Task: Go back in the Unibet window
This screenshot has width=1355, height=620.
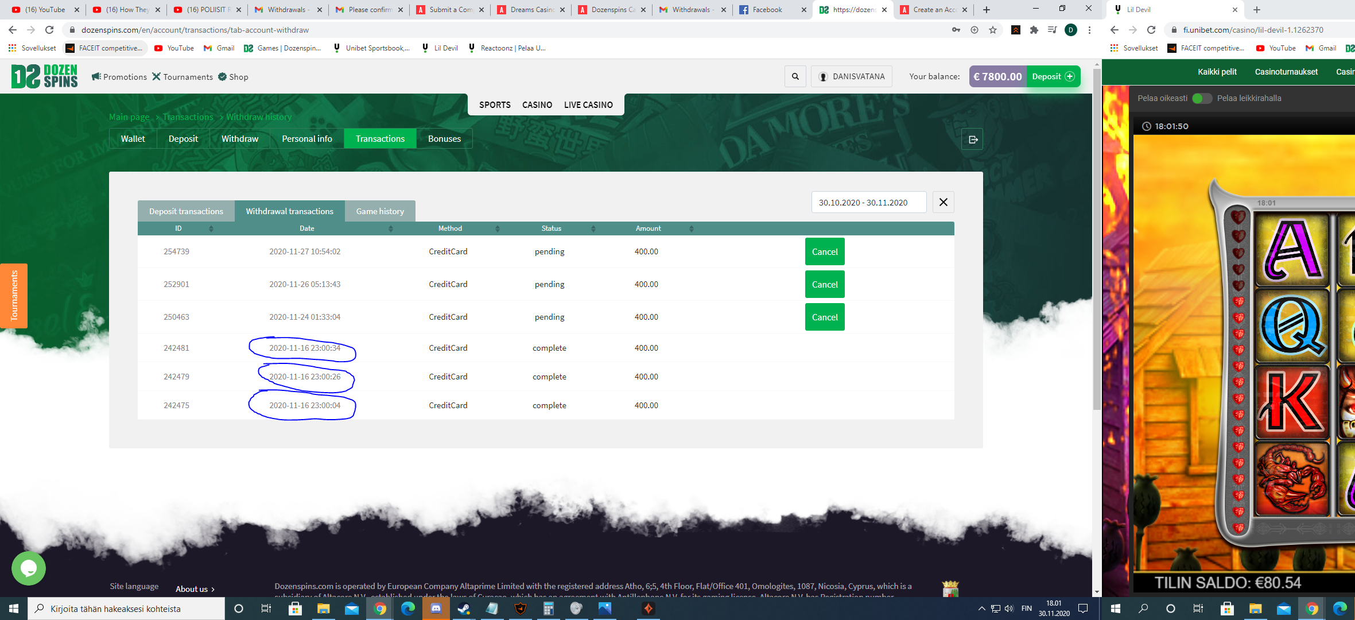Action: [x=1115, y=30]
